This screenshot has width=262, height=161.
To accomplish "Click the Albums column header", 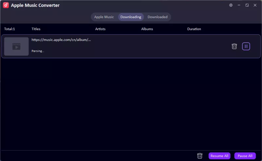I will (x=147, y=29).
